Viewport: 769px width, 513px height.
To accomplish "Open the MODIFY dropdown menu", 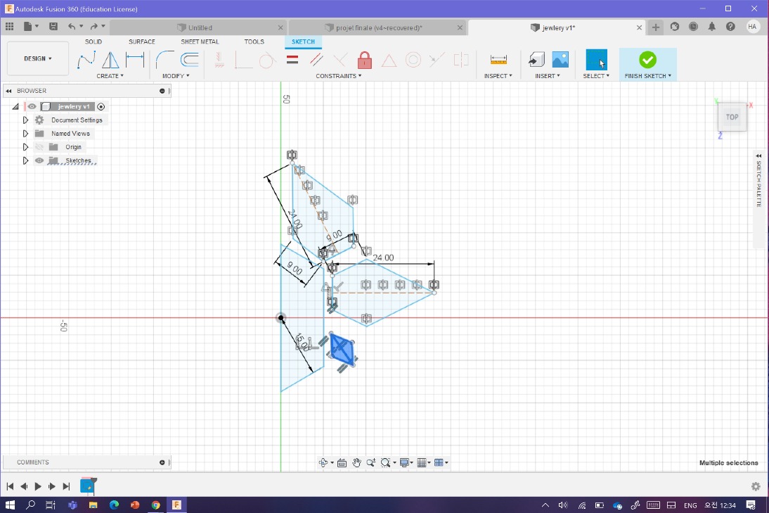I will pyautogui.click(x=176, y=76).
